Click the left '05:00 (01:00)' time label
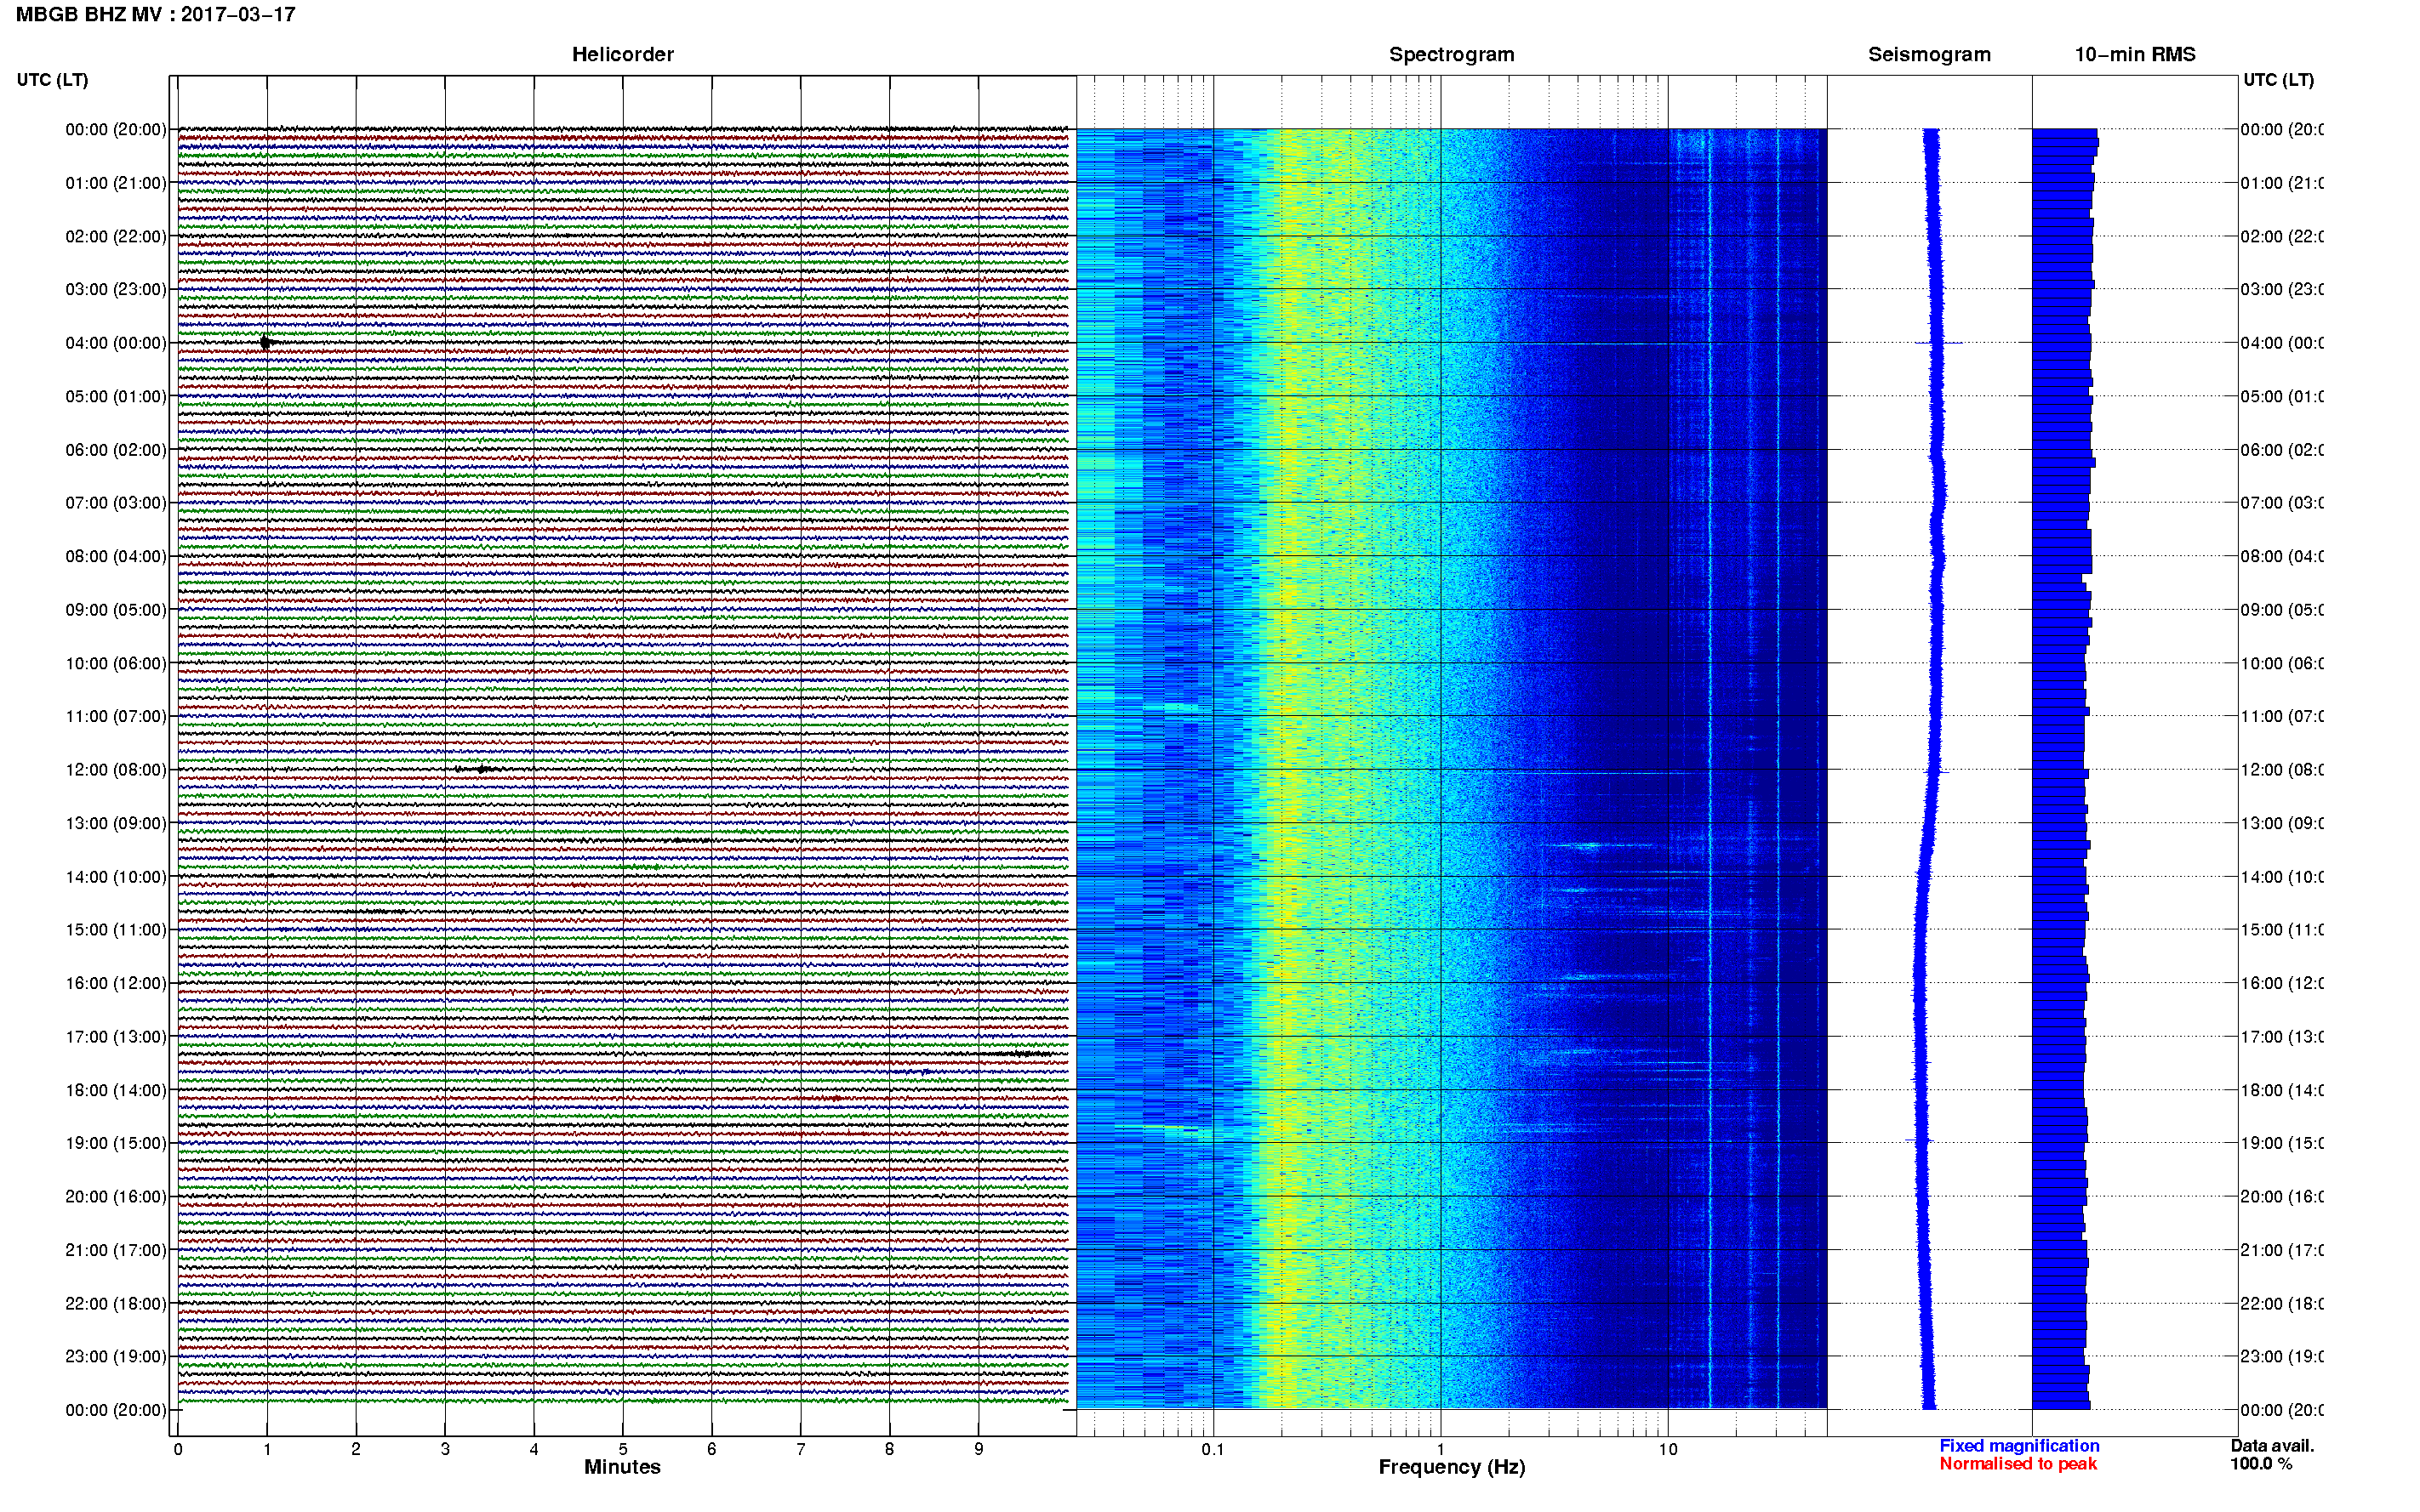This screenshot has width=2420, height=1512. pos(116,396)
